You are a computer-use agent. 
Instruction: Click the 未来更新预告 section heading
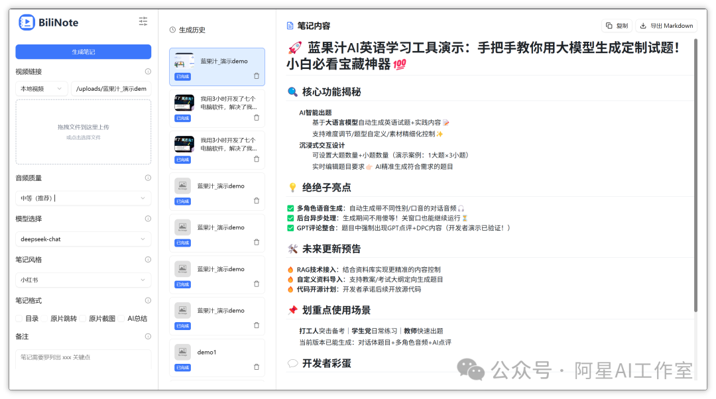[x=331, y=249]
